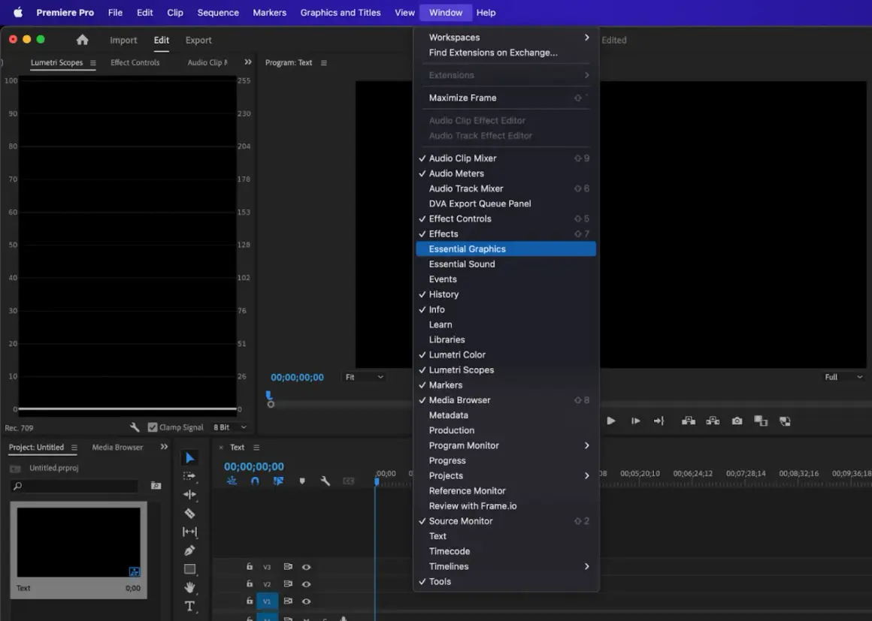This screenshot has width=872, height=621.
Task: Play the Program monitor
Action: click(x=611, y=421)
